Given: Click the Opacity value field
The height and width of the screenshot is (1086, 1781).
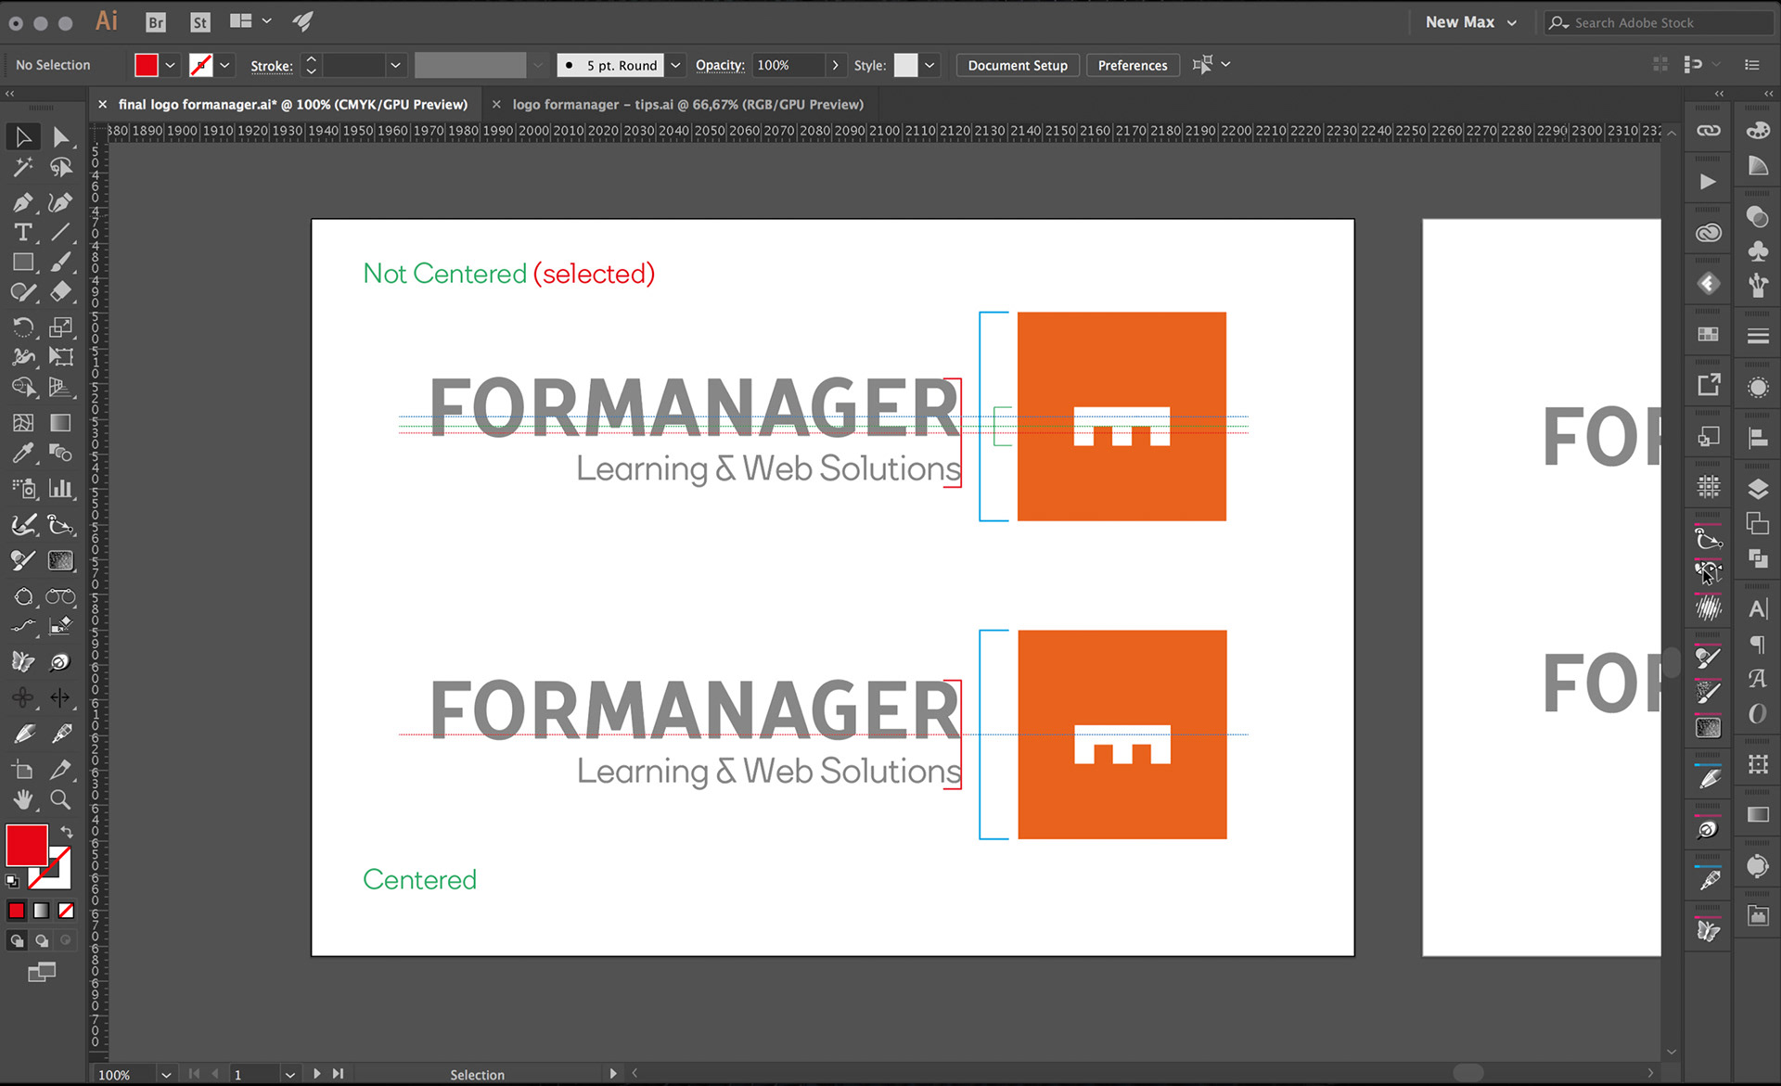Looking at the screenshot, I should coord(788,65).
